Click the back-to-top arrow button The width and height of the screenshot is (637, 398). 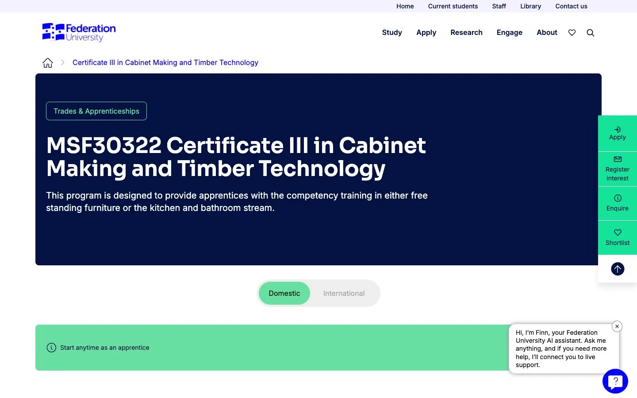(x=618, y=269)
